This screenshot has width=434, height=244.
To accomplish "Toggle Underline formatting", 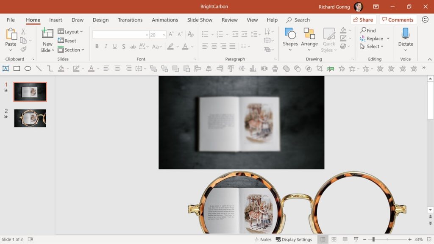I will [x=114, y=46].
